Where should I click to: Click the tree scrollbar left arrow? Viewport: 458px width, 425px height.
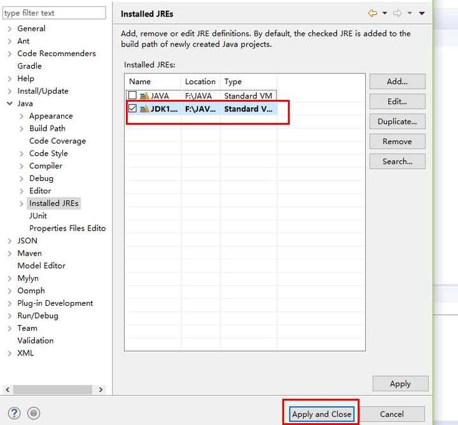click(8, 389)
